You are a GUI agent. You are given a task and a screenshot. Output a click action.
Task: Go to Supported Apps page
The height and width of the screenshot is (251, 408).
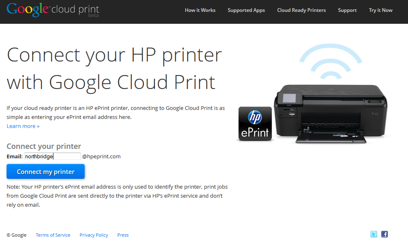pyautogui.click(x=246, y=10)
